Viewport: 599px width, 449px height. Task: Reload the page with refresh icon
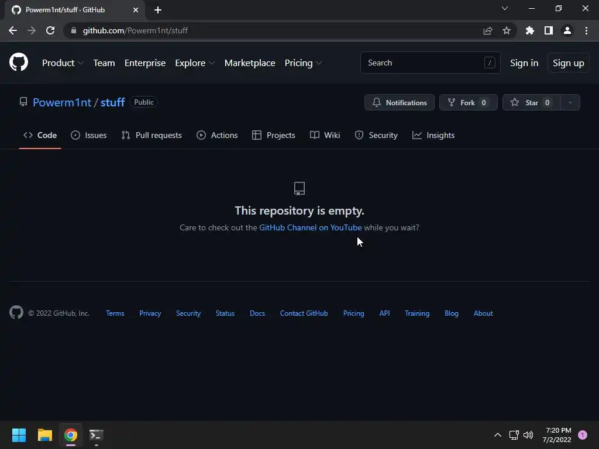tap(50, 30)
